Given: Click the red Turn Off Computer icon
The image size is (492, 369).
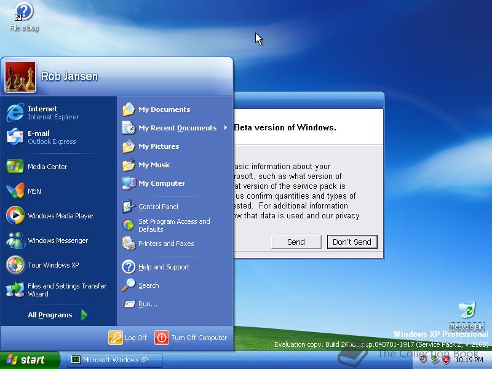Looking at the screenshot, I should 162,338.
